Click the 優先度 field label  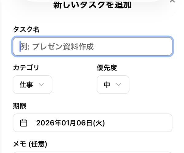click(x=107, y=67)
